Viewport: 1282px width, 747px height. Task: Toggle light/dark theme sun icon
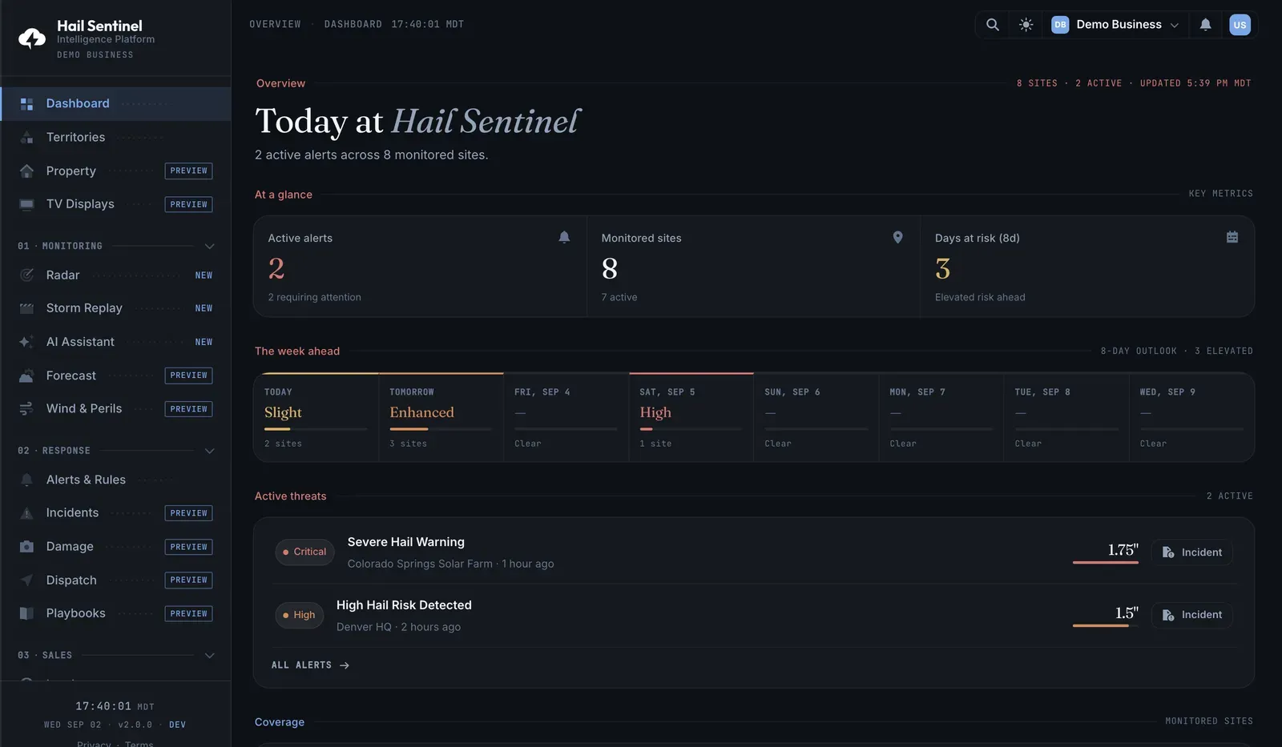point(1026,25)
